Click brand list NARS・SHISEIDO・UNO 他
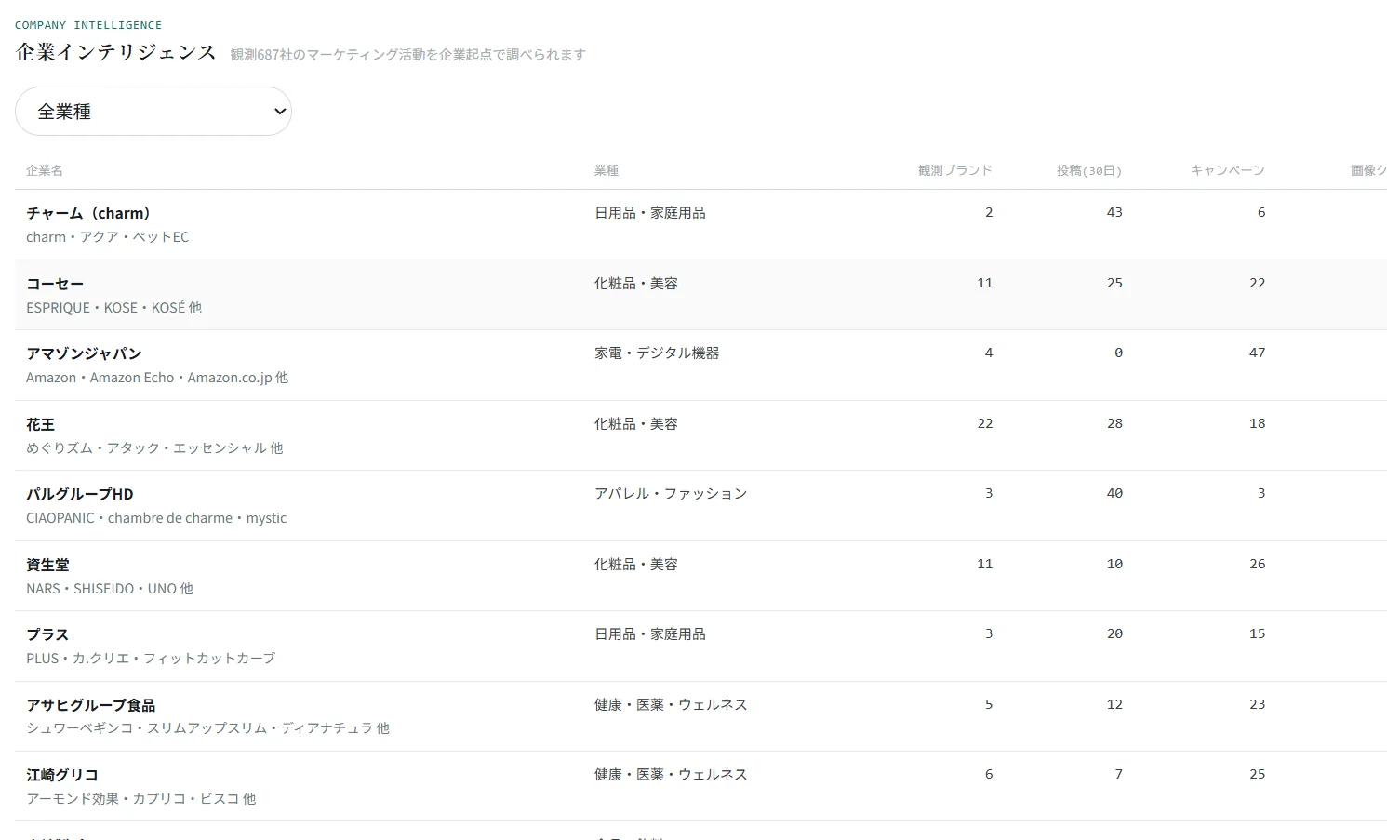Screen dimensions: 1387x840 [110, 589]
